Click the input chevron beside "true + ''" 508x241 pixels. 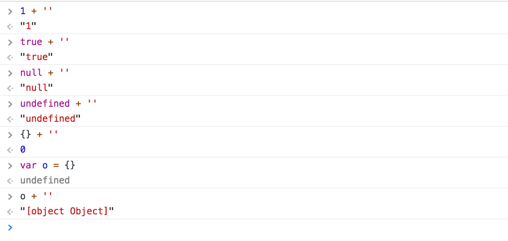pos(10,42)
